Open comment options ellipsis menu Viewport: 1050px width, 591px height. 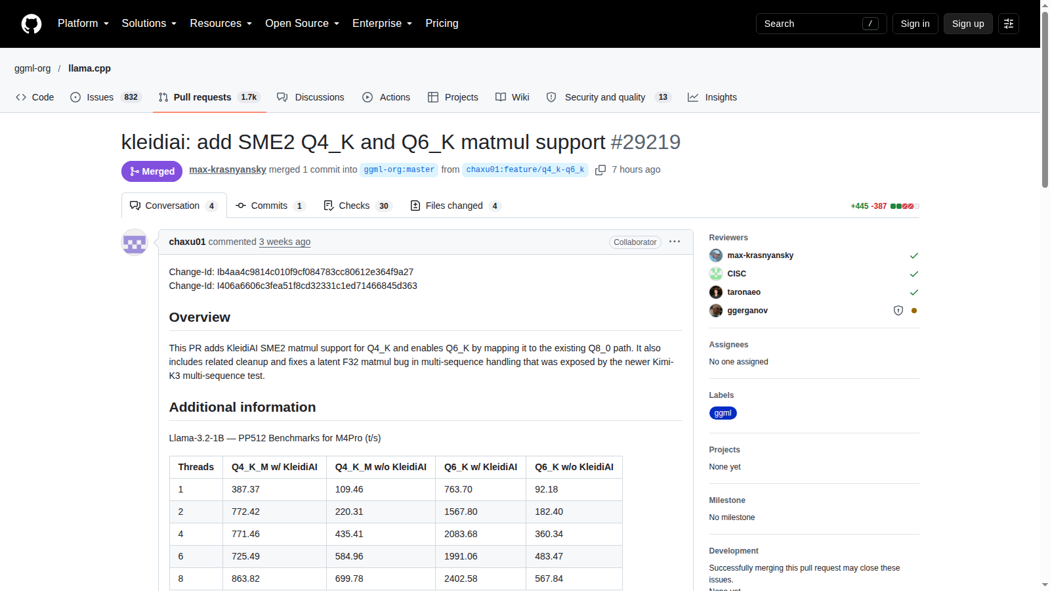point(675,242)
